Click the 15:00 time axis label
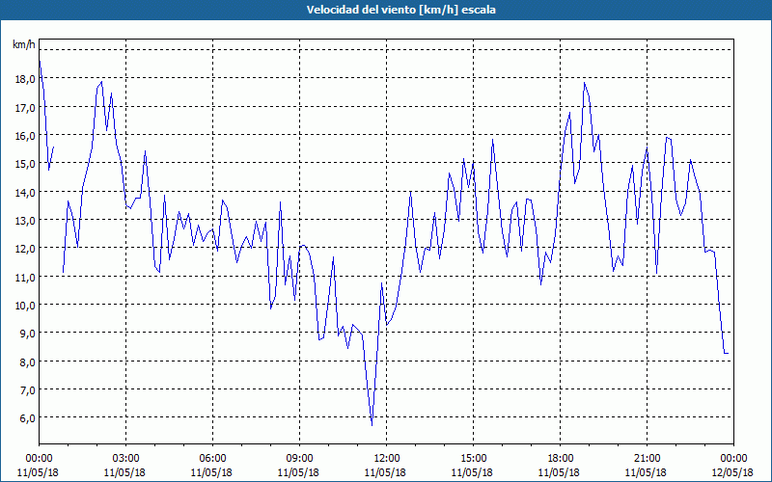772x482 pixels. [473, 459]
